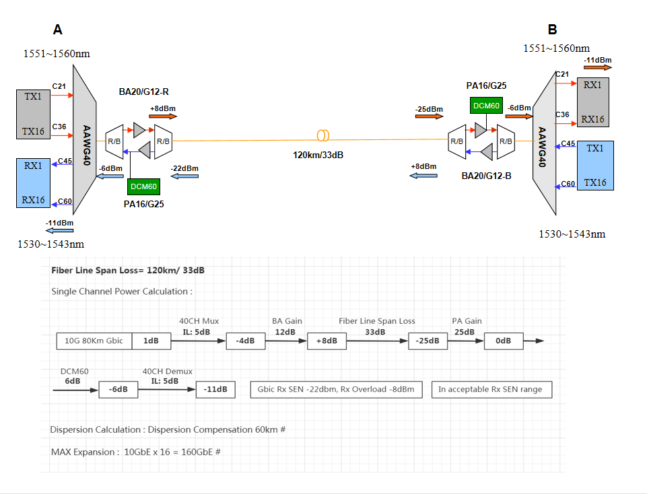Select the blue RX1/RX16 box at site A

pyautogui.click(x=34, y=182)
